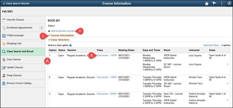Click the View My Classes calendar icon
Image resolution: width=233 pixels, height=108 pixels.
pyautogui.click(x=4, y=20)
